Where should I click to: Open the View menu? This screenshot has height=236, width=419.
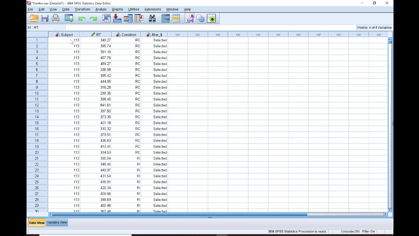[x=53, y=10]
